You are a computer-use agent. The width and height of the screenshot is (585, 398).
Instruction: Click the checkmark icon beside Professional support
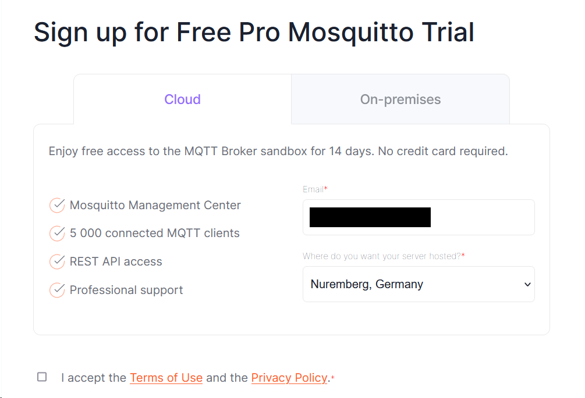(57, 290)
